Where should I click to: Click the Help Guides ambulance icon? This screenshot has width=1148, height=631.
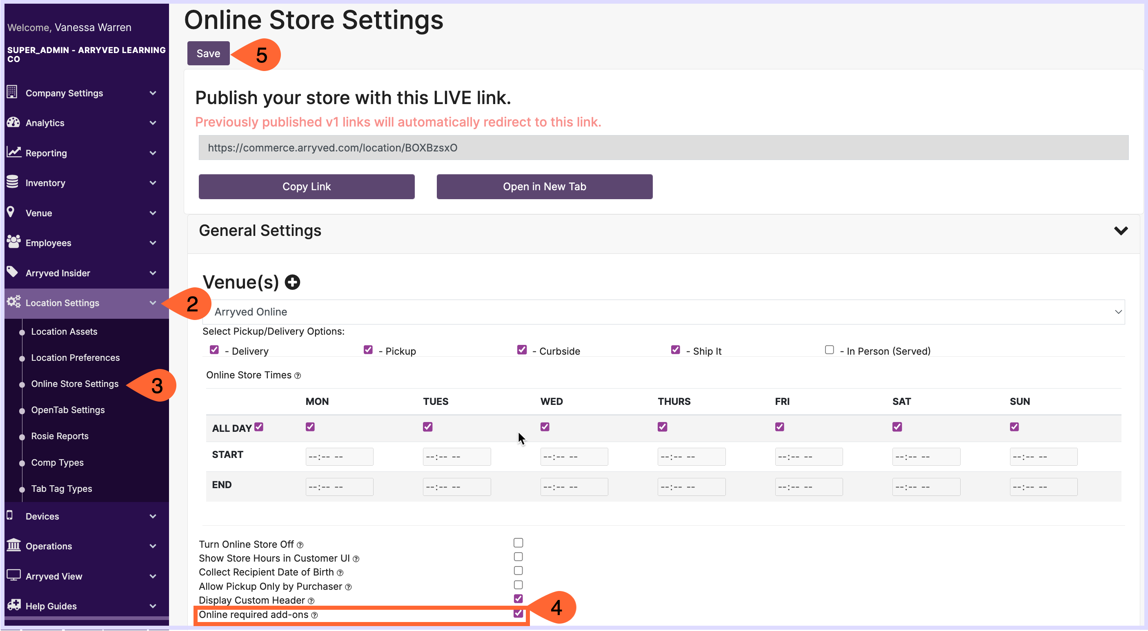(14, 605)
